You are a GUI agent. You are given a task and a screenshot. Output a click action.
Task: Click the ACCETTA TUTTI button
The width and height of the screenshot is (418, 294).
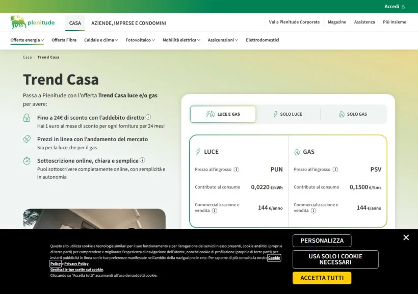[322, 278]
